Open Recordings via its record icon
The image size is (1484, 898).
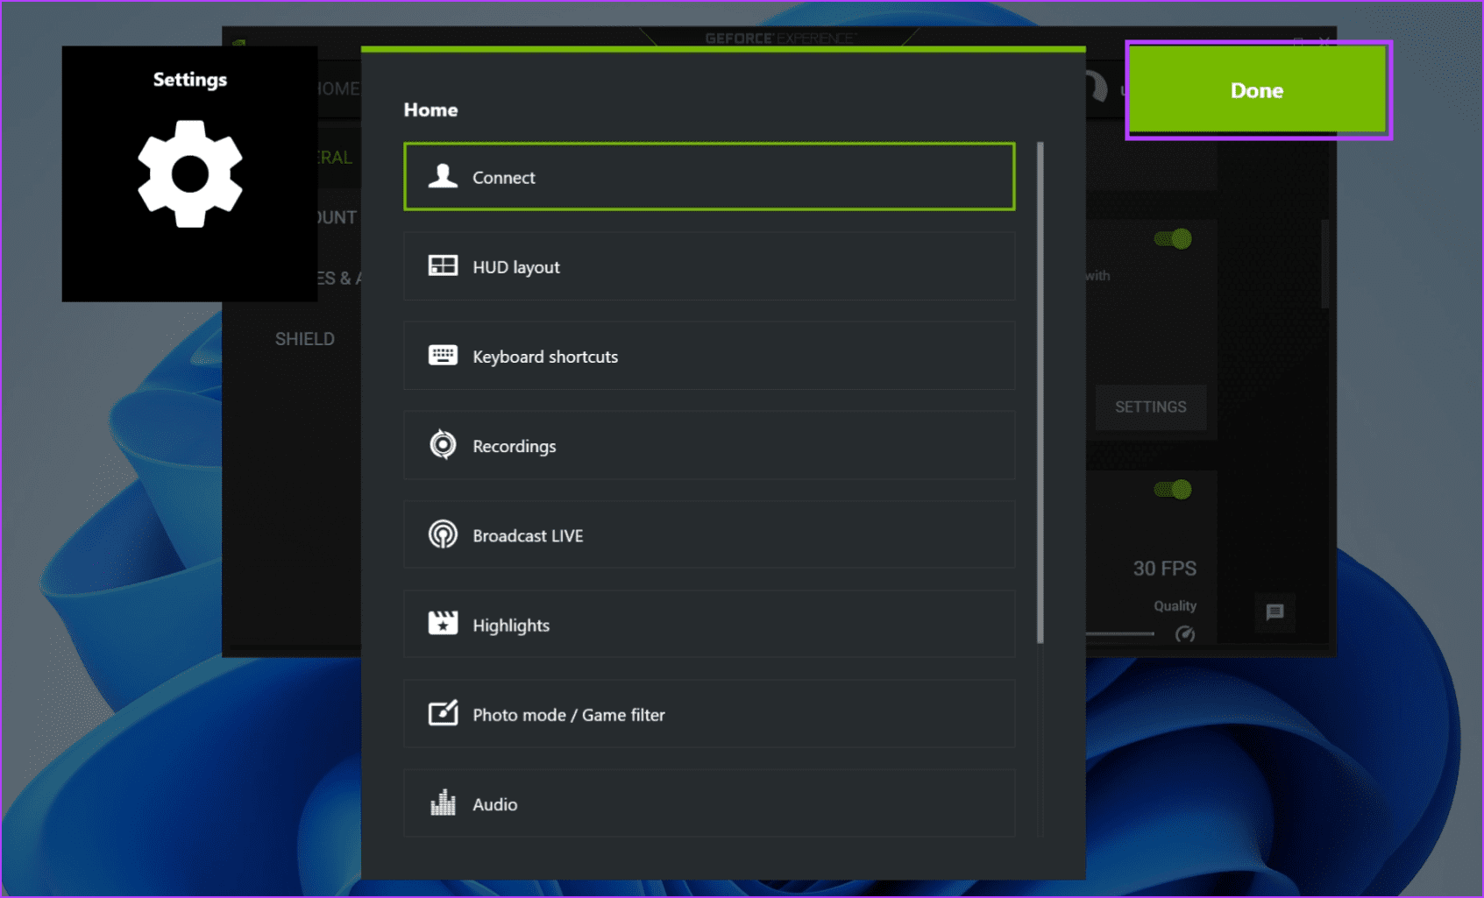(x=443, y=445)
